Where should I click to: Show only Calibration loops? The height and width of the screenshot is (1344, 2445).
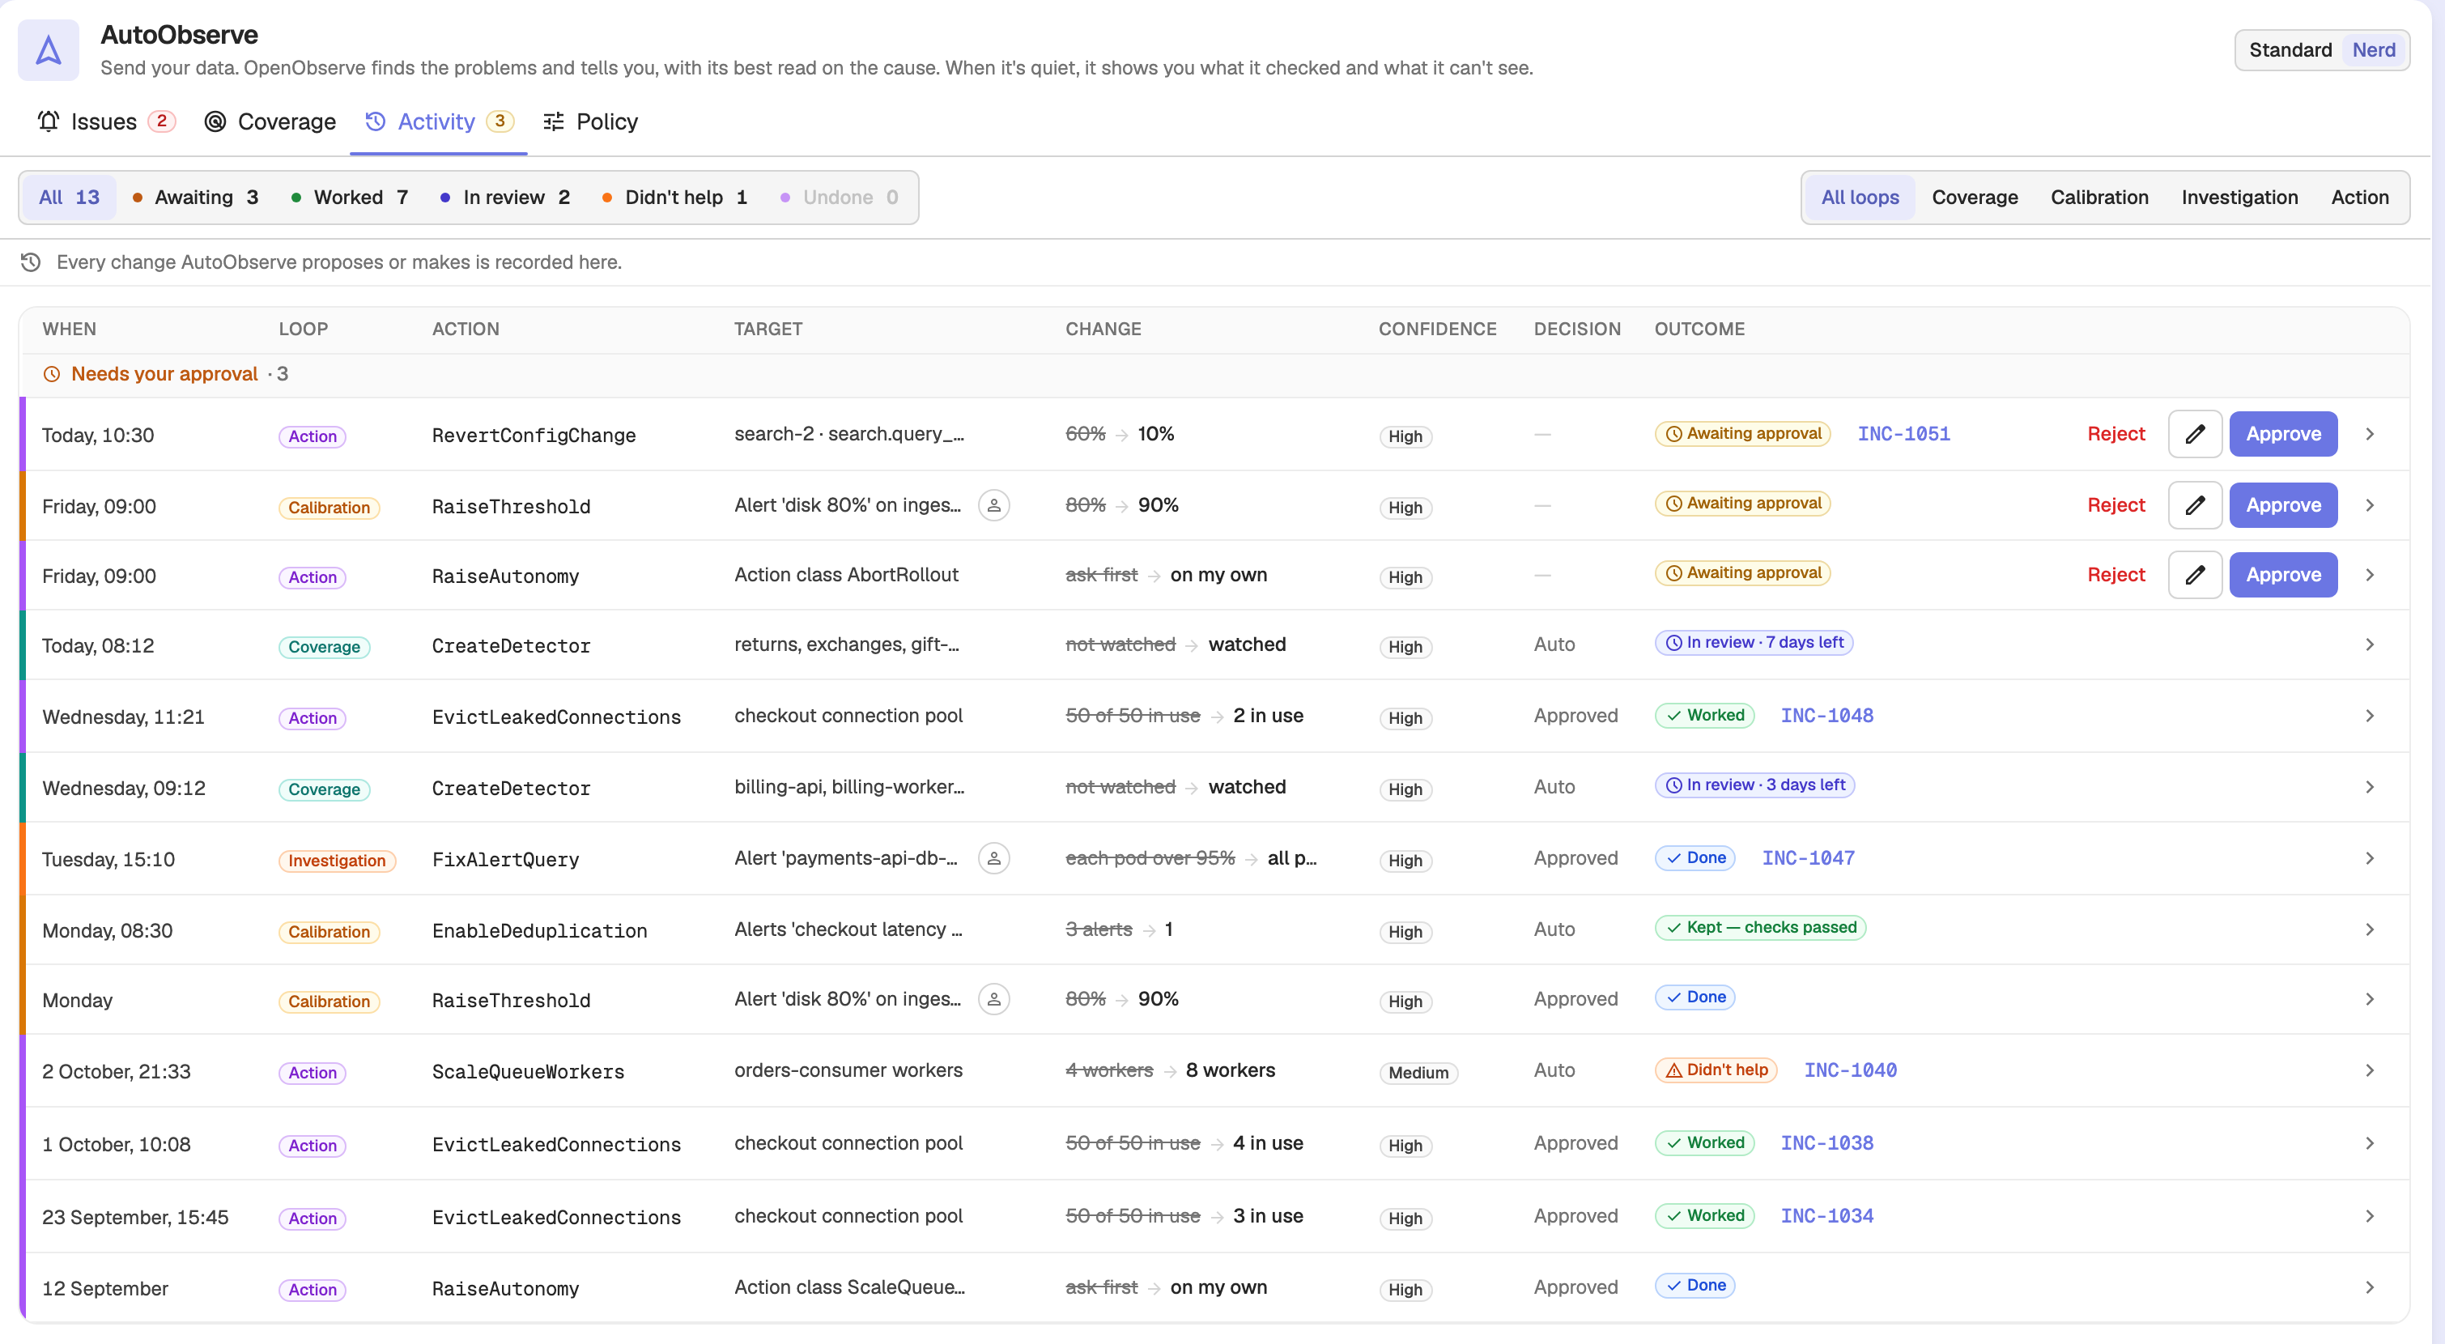point(2098,198)
